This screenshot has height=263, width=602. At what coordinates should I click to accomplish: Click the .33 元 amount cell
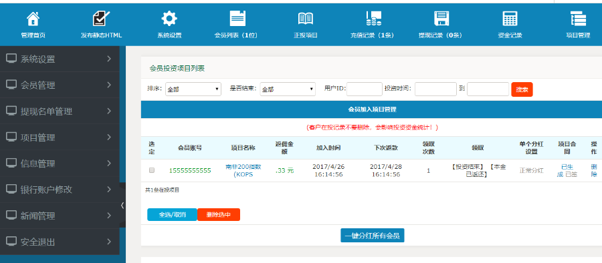click(x=284, y=171)
